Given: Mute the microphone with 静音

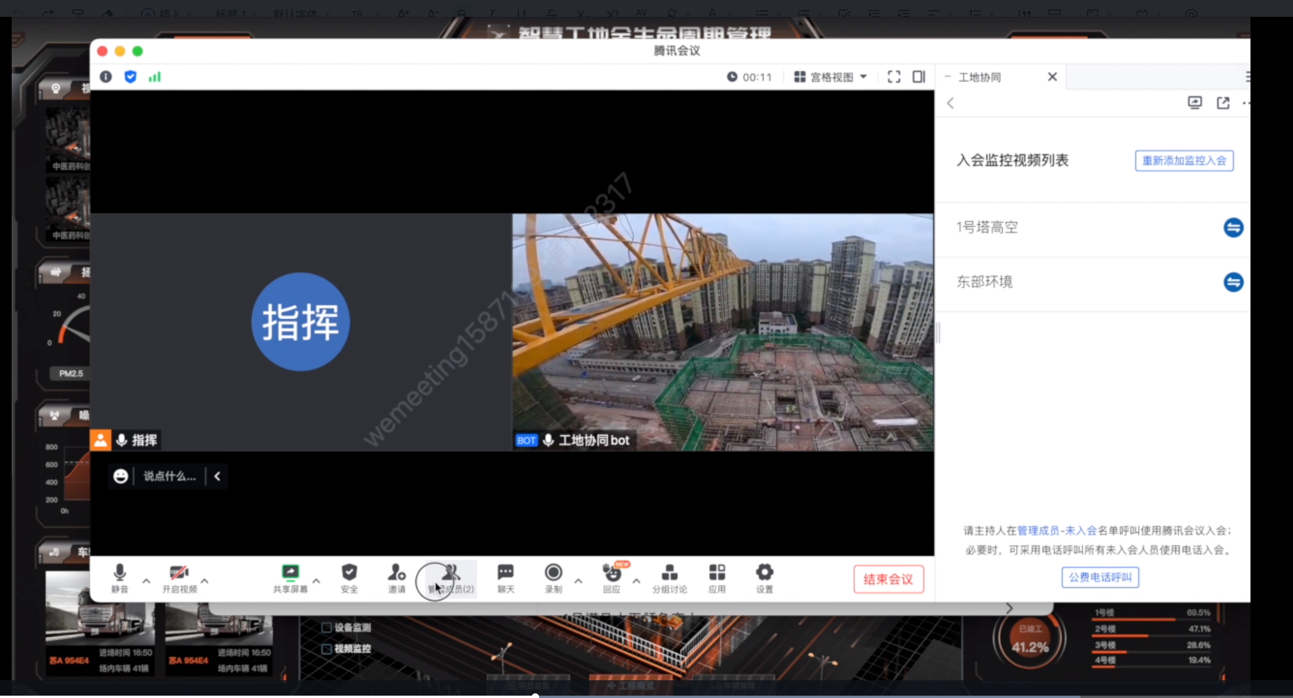Looking at the screenshot, I should coord(120,578).
